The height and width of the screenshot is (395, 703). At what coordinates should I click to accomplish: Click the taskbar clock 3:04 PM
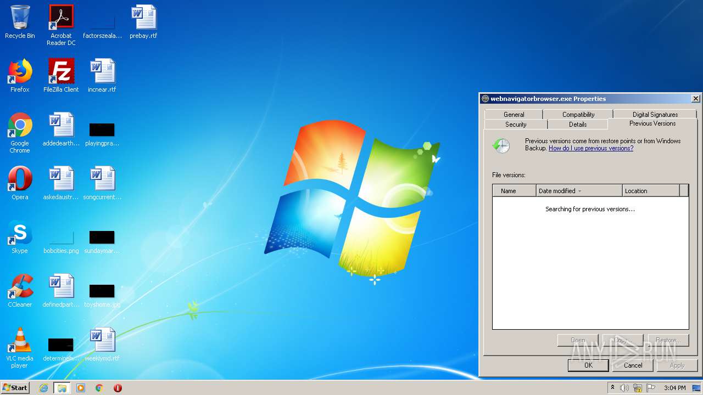click(674, 388)
